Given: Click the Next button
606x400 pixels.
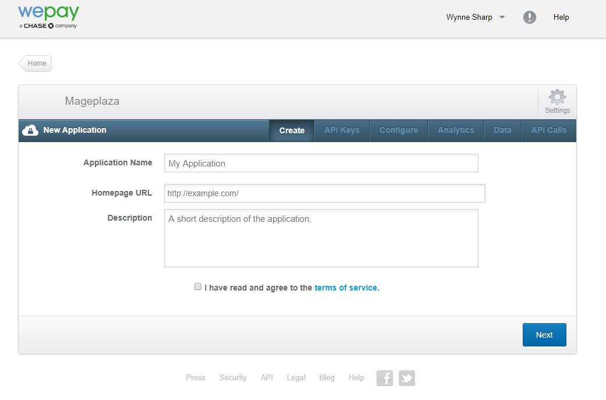Looking at the screenshot, I should coord(544,335).
